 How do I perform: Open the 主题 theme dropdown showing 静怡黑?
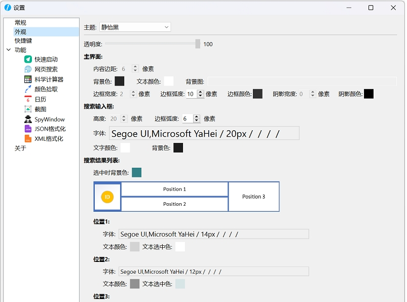(x=134, y=26)
